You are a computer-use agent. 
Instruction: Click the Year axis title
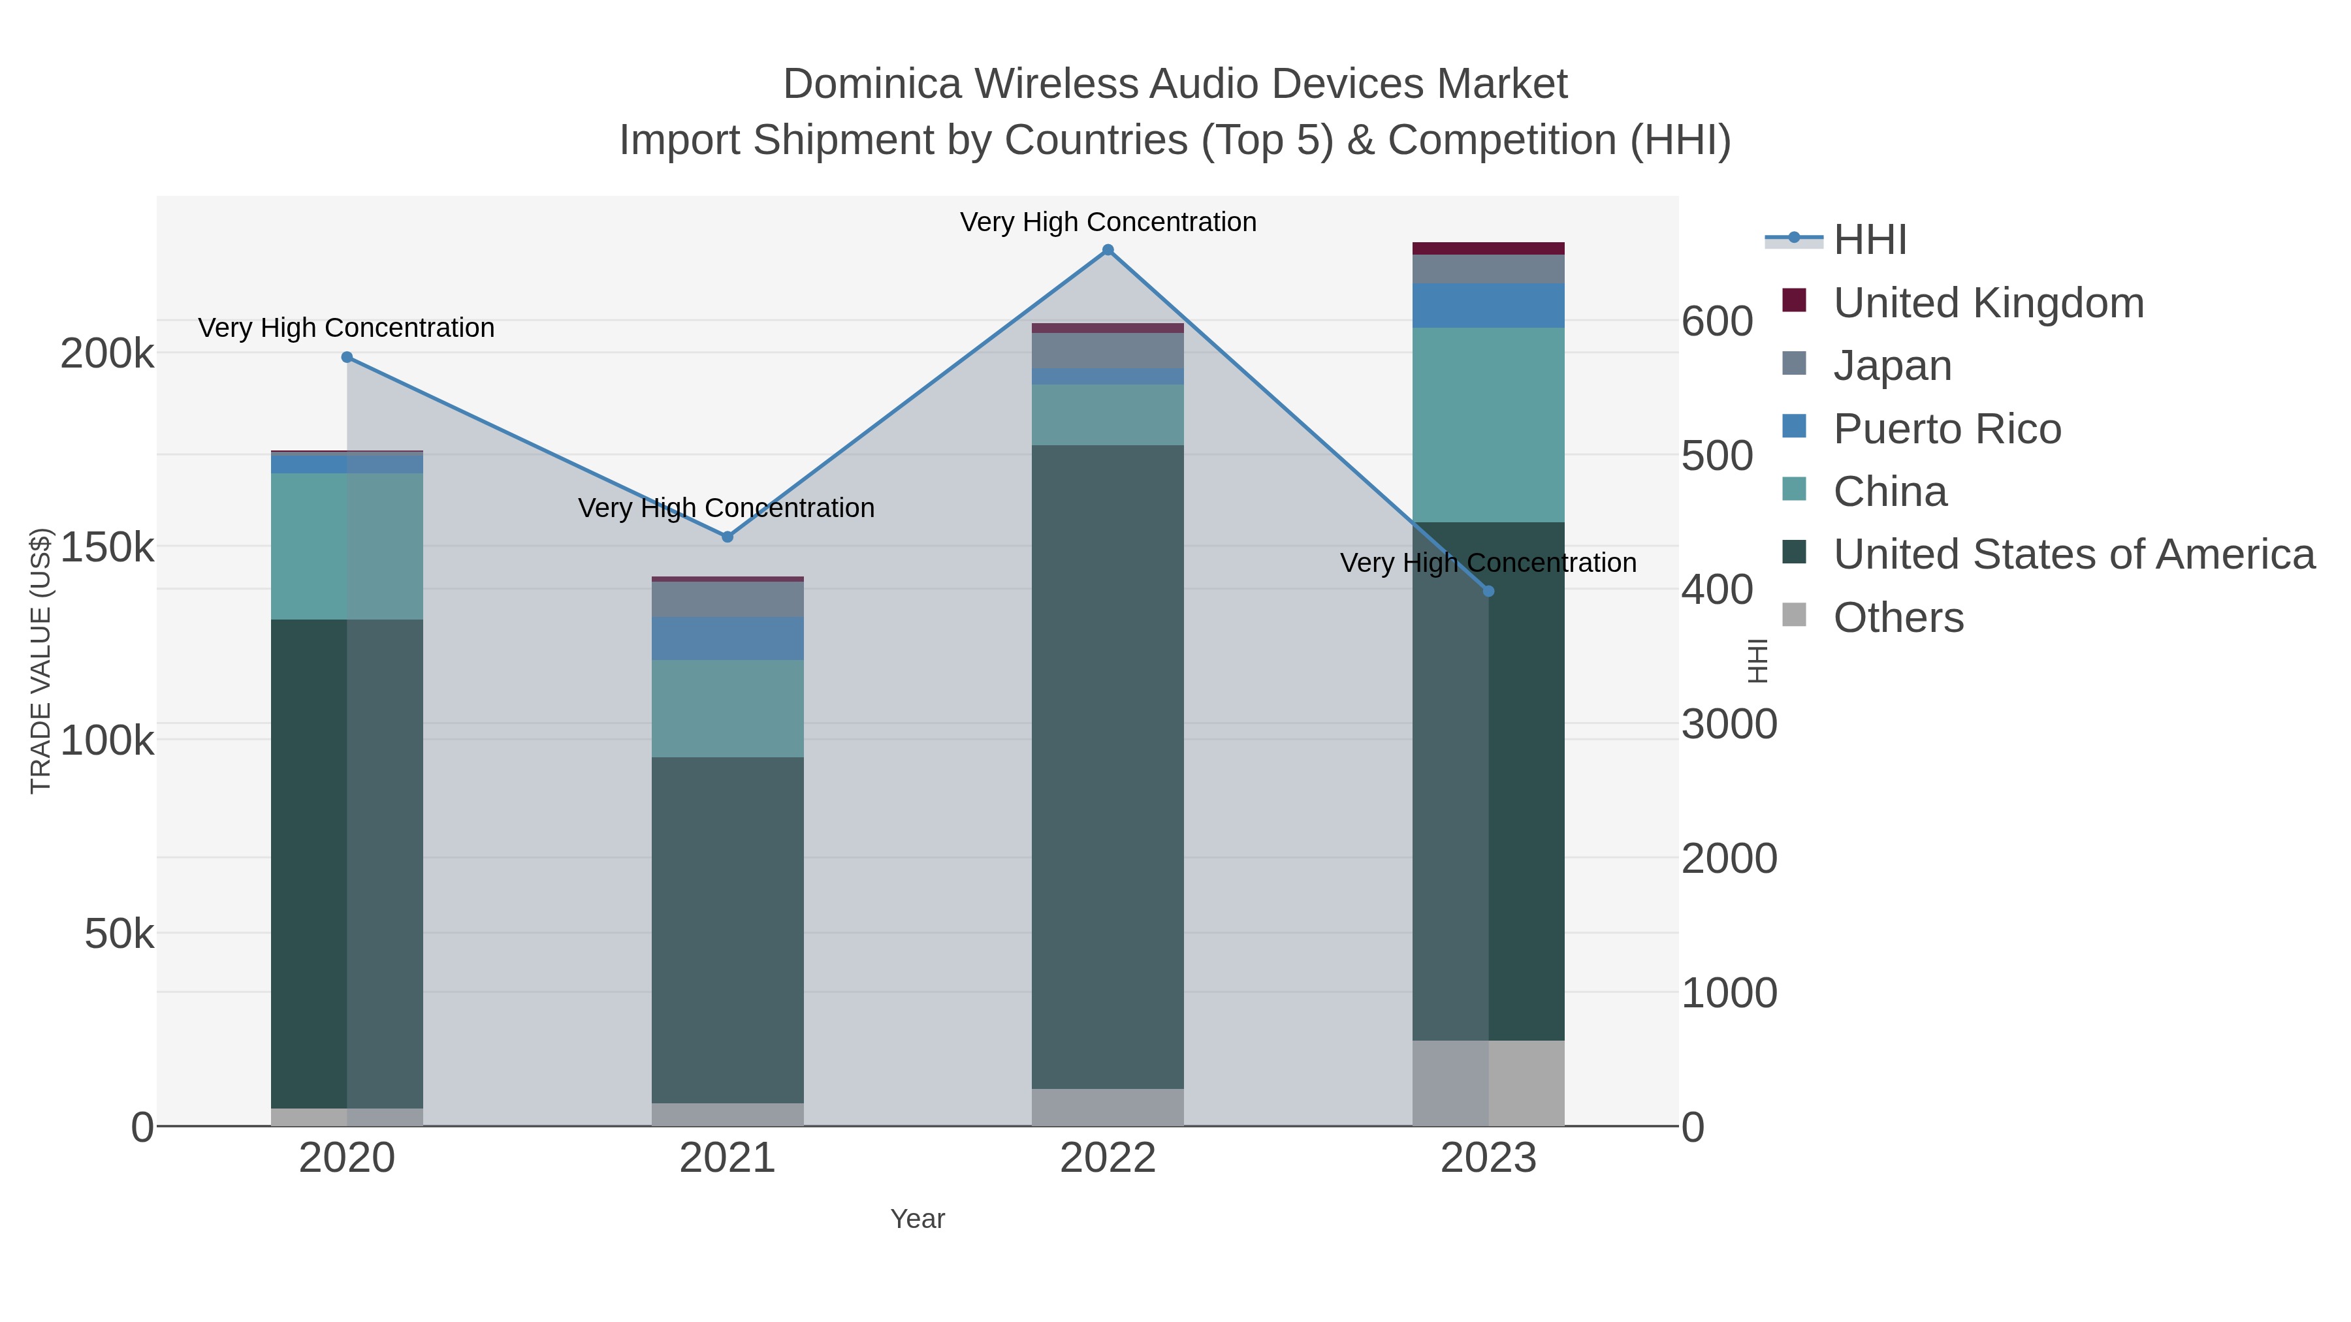[x=918, y=1219]
